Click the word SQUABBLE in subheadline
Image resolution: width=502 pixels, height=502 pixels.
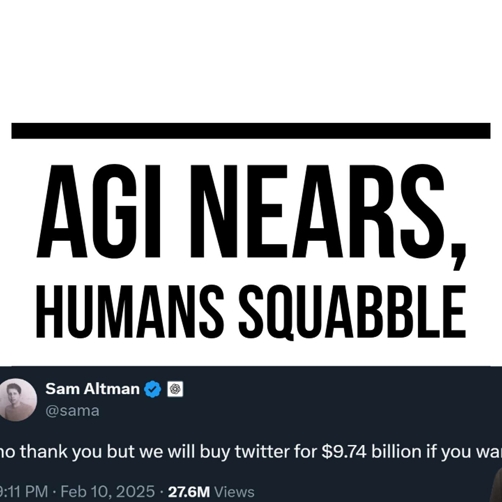353,312
